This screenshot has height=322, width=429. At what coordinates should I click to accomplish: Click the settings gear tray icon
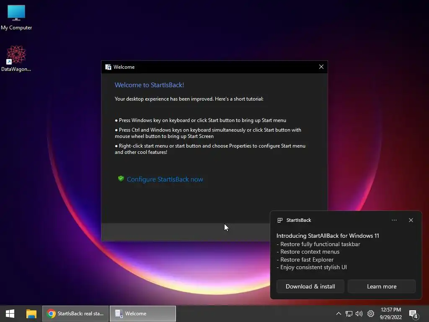pyautogui.click(x=370, y=314)
